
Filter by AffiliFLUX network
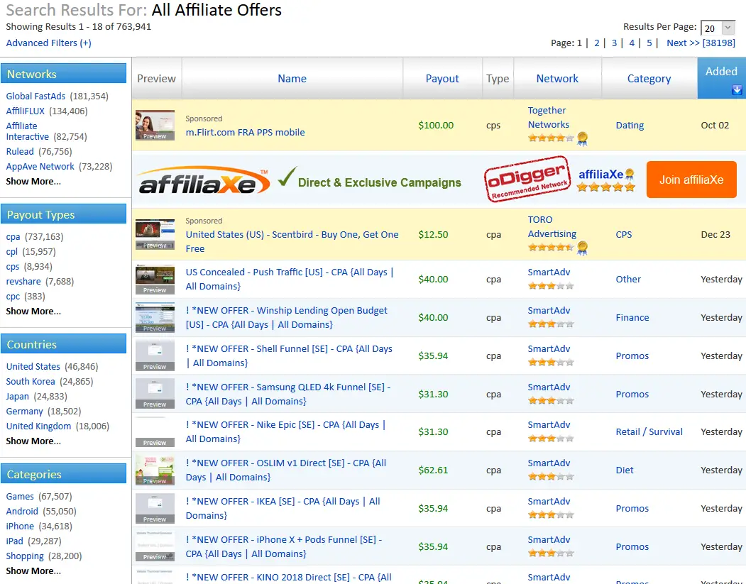(26, 111)
